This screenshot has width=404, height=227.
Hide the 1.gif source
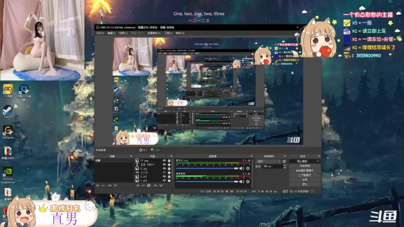(164, 181)
